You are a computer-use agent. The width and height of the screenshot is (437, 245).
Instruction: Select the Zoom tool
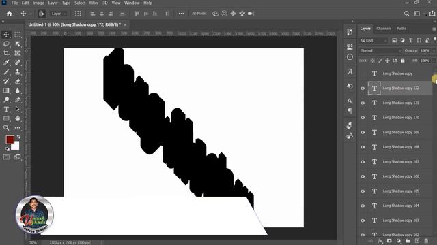[x=6, y=128]
